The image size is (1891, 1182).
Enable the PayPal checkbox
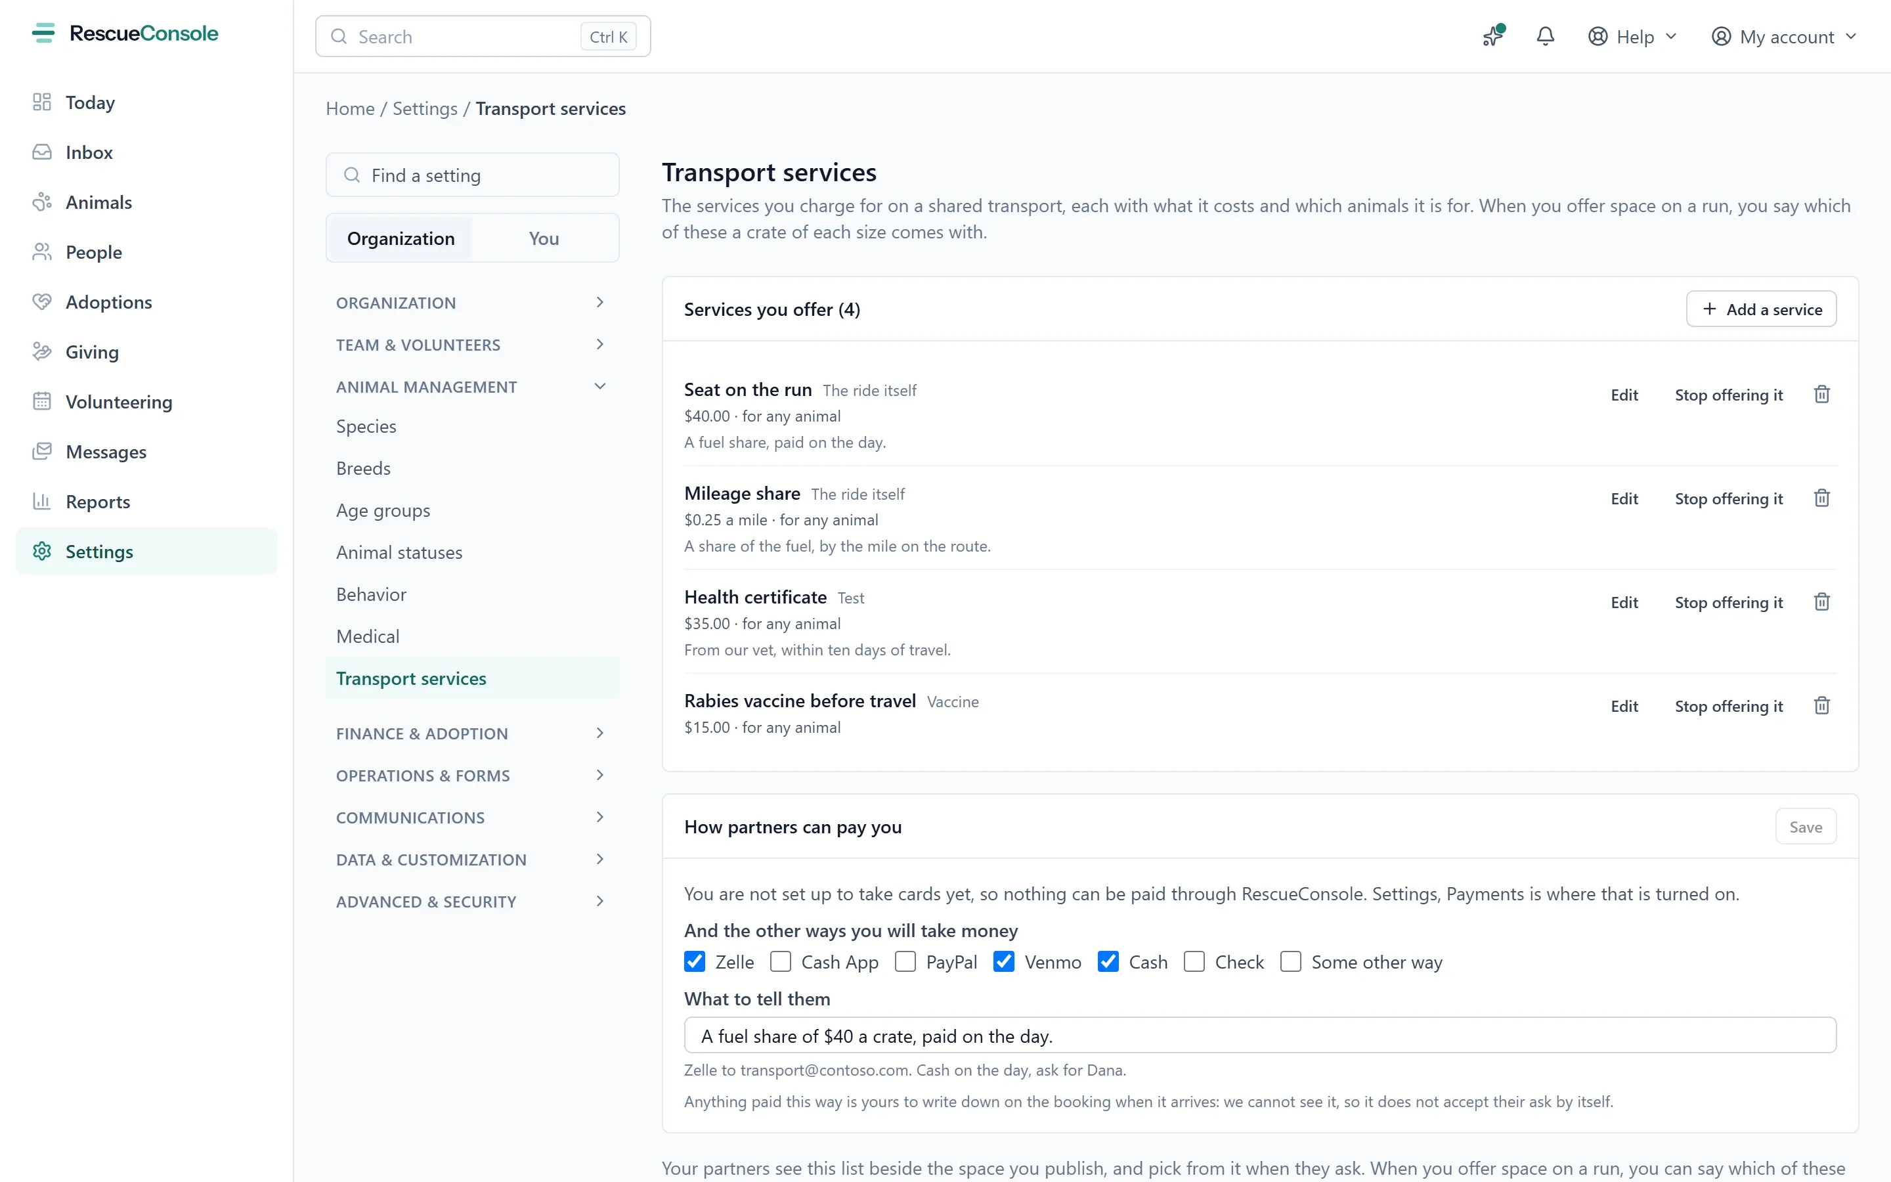(x=905, y=961)
